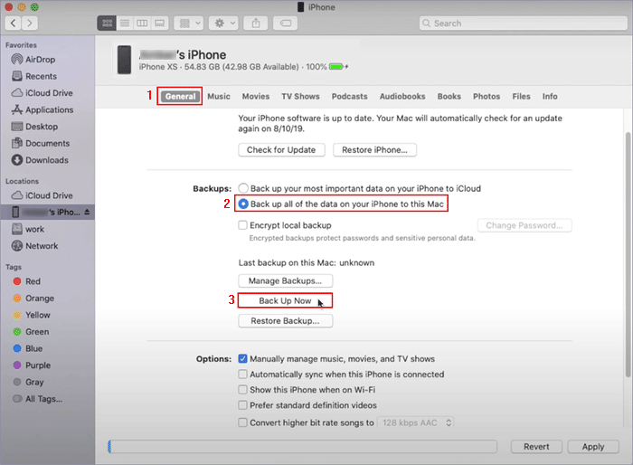The height and width of the screenshot is (465, 633).
Task: Select the Blue tag
Action: pos(28,348)
